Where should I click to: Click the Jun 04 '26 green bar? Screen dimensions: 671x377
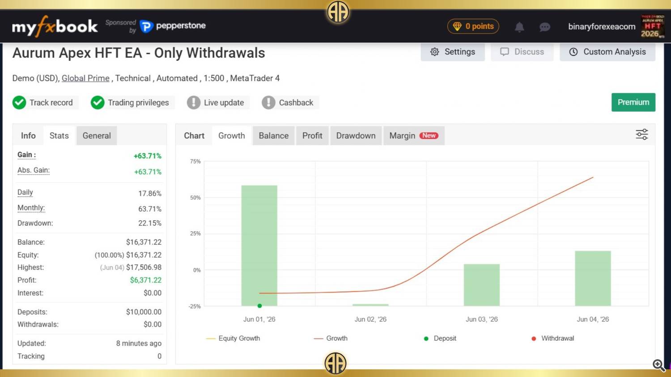pyautogui.click(x=593, y=278)
